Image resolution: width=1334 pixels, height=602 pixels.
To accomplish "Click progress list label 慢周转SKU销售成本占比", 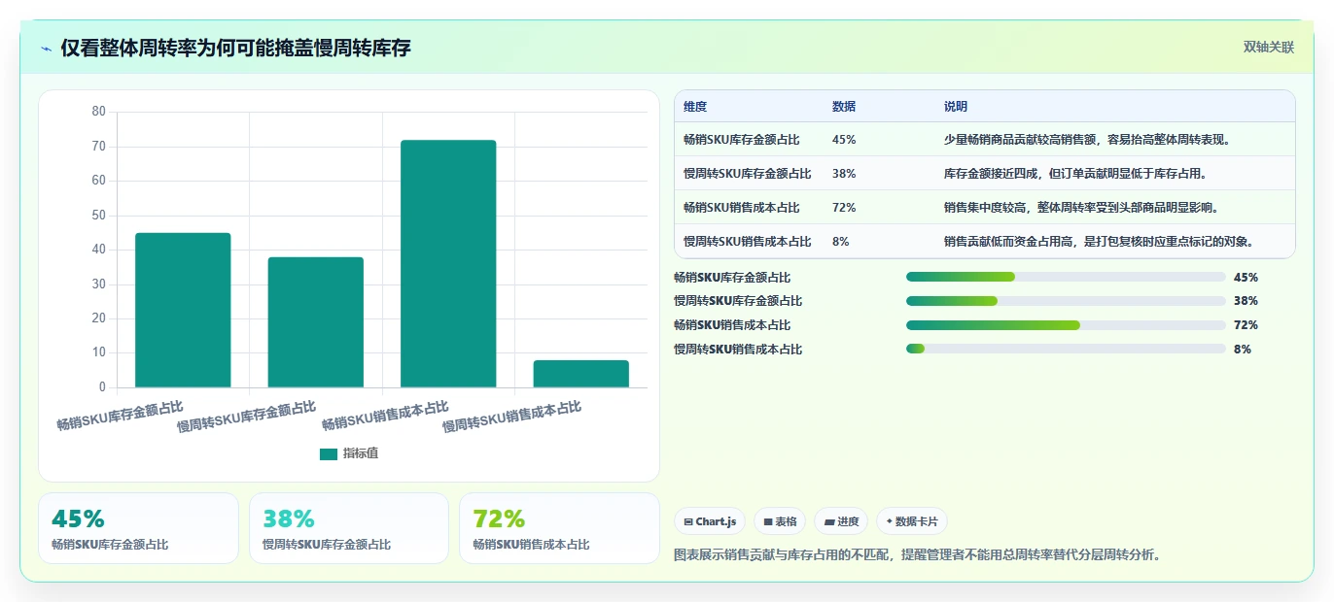I will 738,350.
